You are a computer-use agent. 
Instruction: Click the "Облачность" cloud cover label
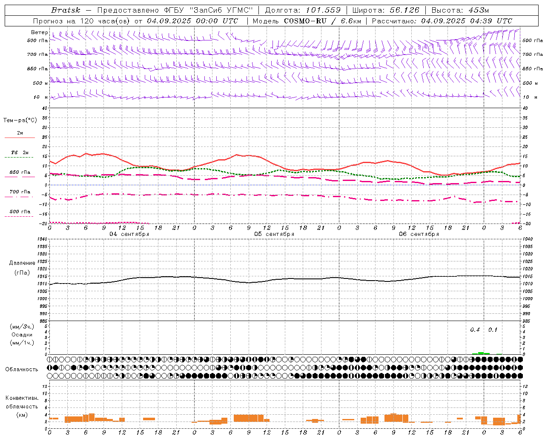tap(22, 369)
